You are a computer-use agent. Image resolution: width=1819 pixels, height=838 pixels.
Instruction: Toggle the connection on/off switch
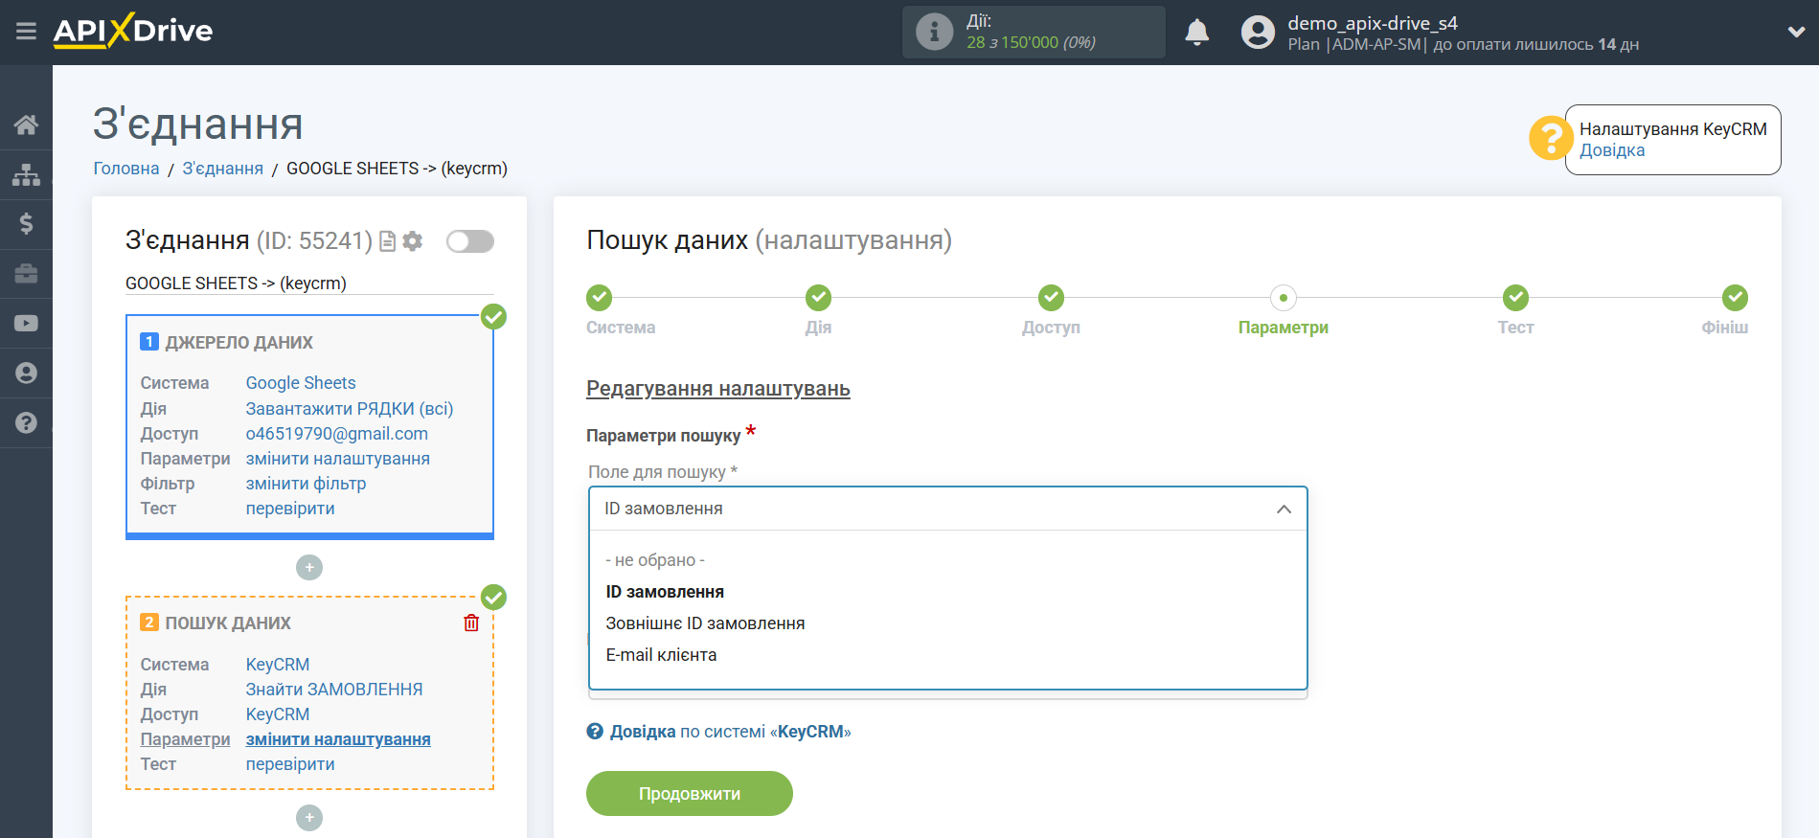pos(470,241)
